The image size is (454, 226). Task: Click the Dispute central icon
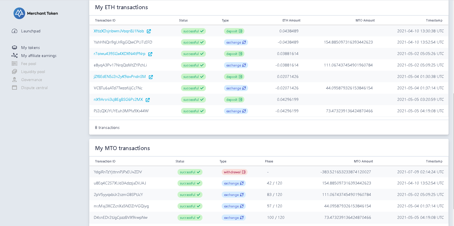coord(14,88)
